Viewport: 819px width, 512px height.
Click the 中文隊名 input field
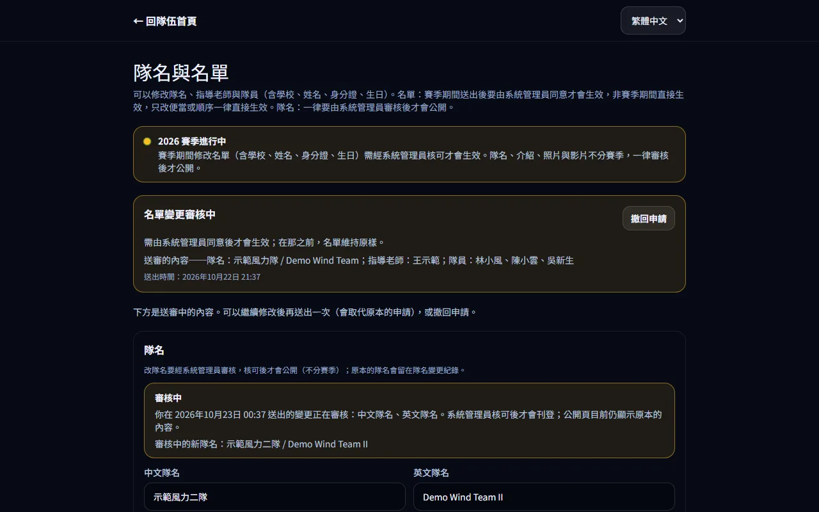coord(274,497)
